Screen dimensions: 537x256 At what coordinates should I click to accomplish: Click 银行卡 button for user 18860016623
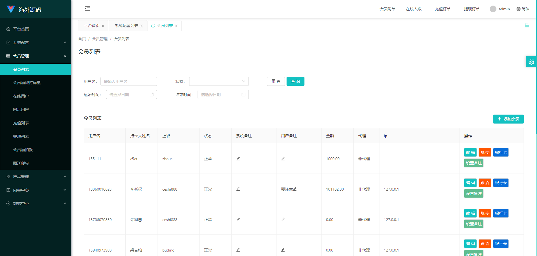(x=501, y=183)
